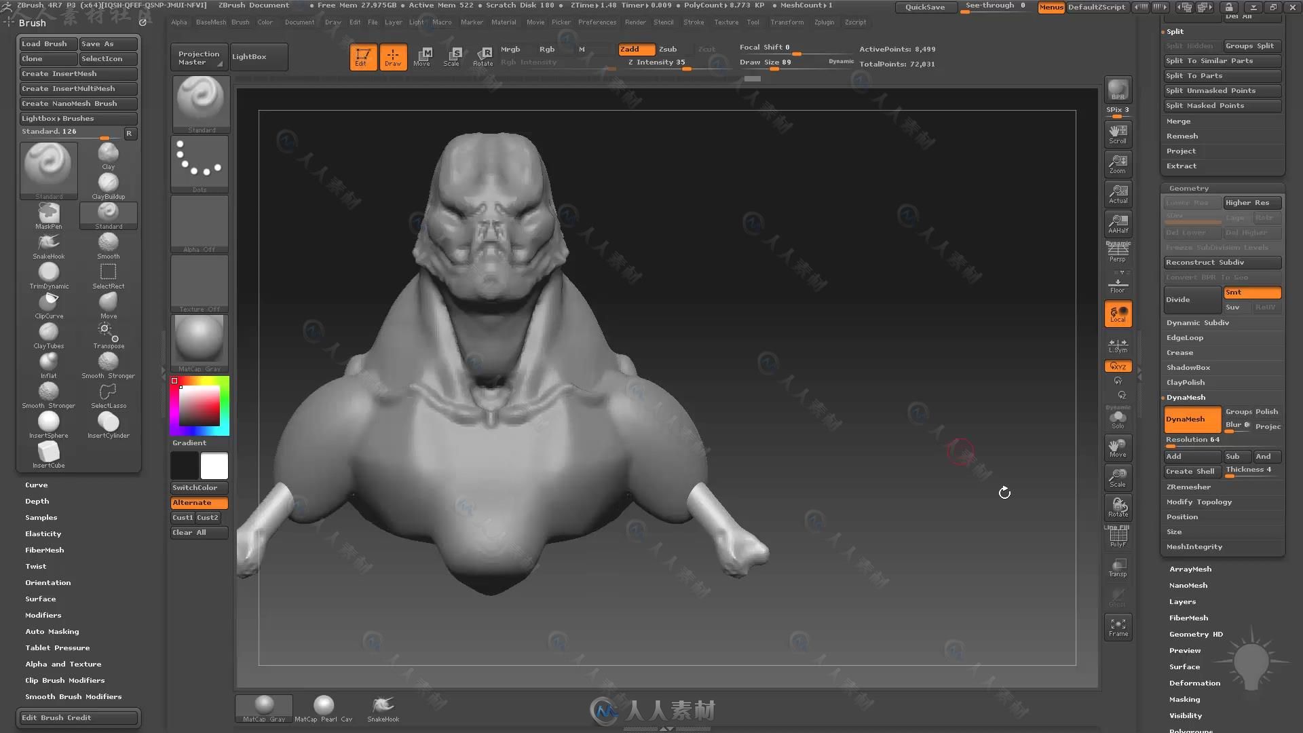Screen dimensions: 1303x733
Task: Expand the Split section panel
Action: tap(1175, 31)
